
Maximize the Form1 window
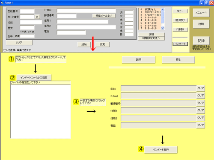206,3
